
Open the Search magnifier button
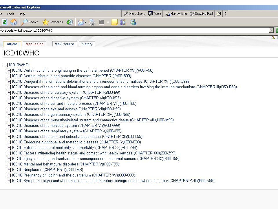point(30,22)
